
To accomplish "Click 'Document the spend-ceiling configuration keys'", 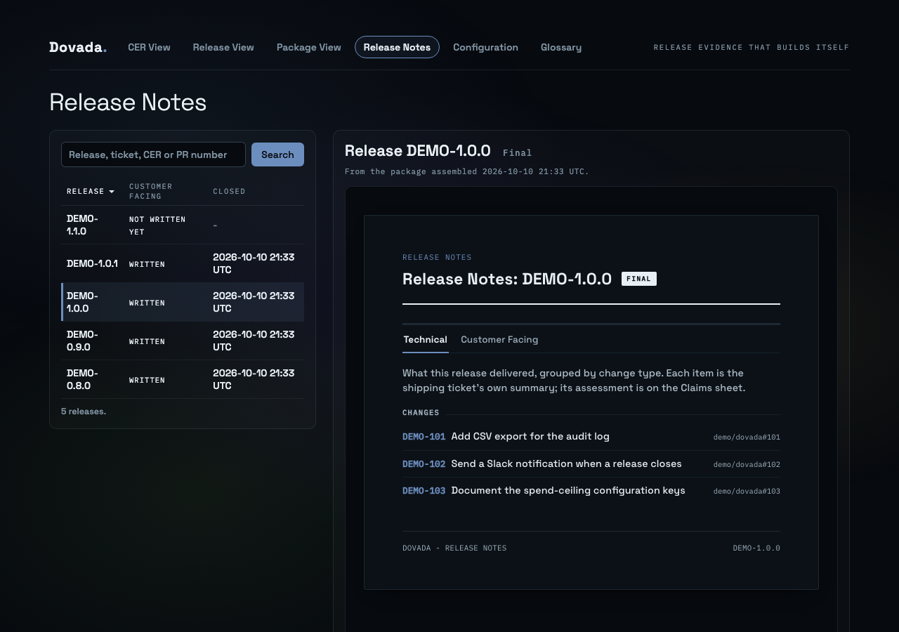I will click(568, 491).
